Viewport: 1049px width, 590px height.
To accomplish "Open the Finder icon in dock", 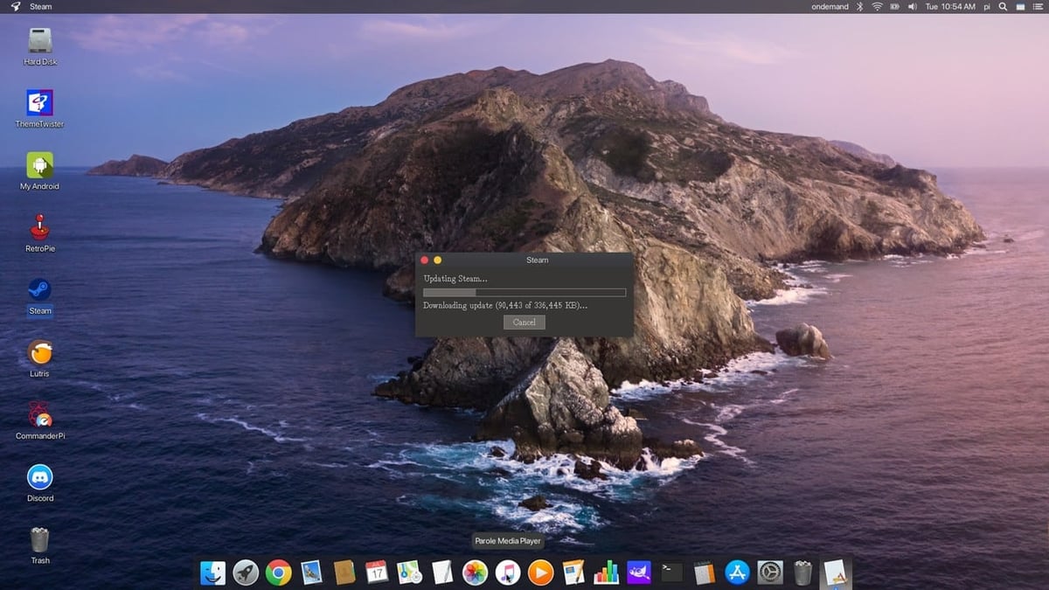I will 212,573.
